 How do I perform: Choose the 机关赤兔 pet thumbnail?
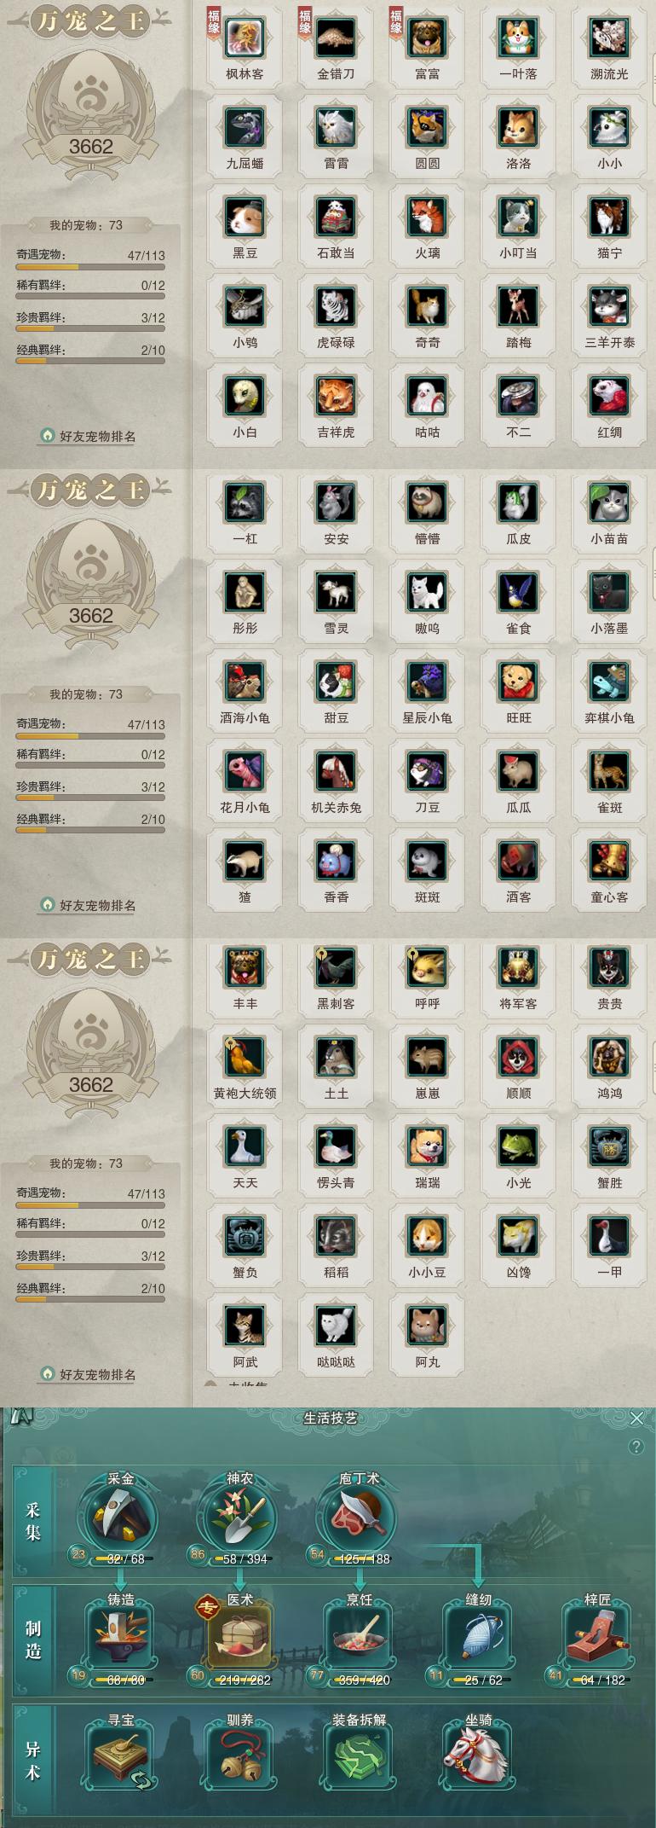click(x=336, y=771)
